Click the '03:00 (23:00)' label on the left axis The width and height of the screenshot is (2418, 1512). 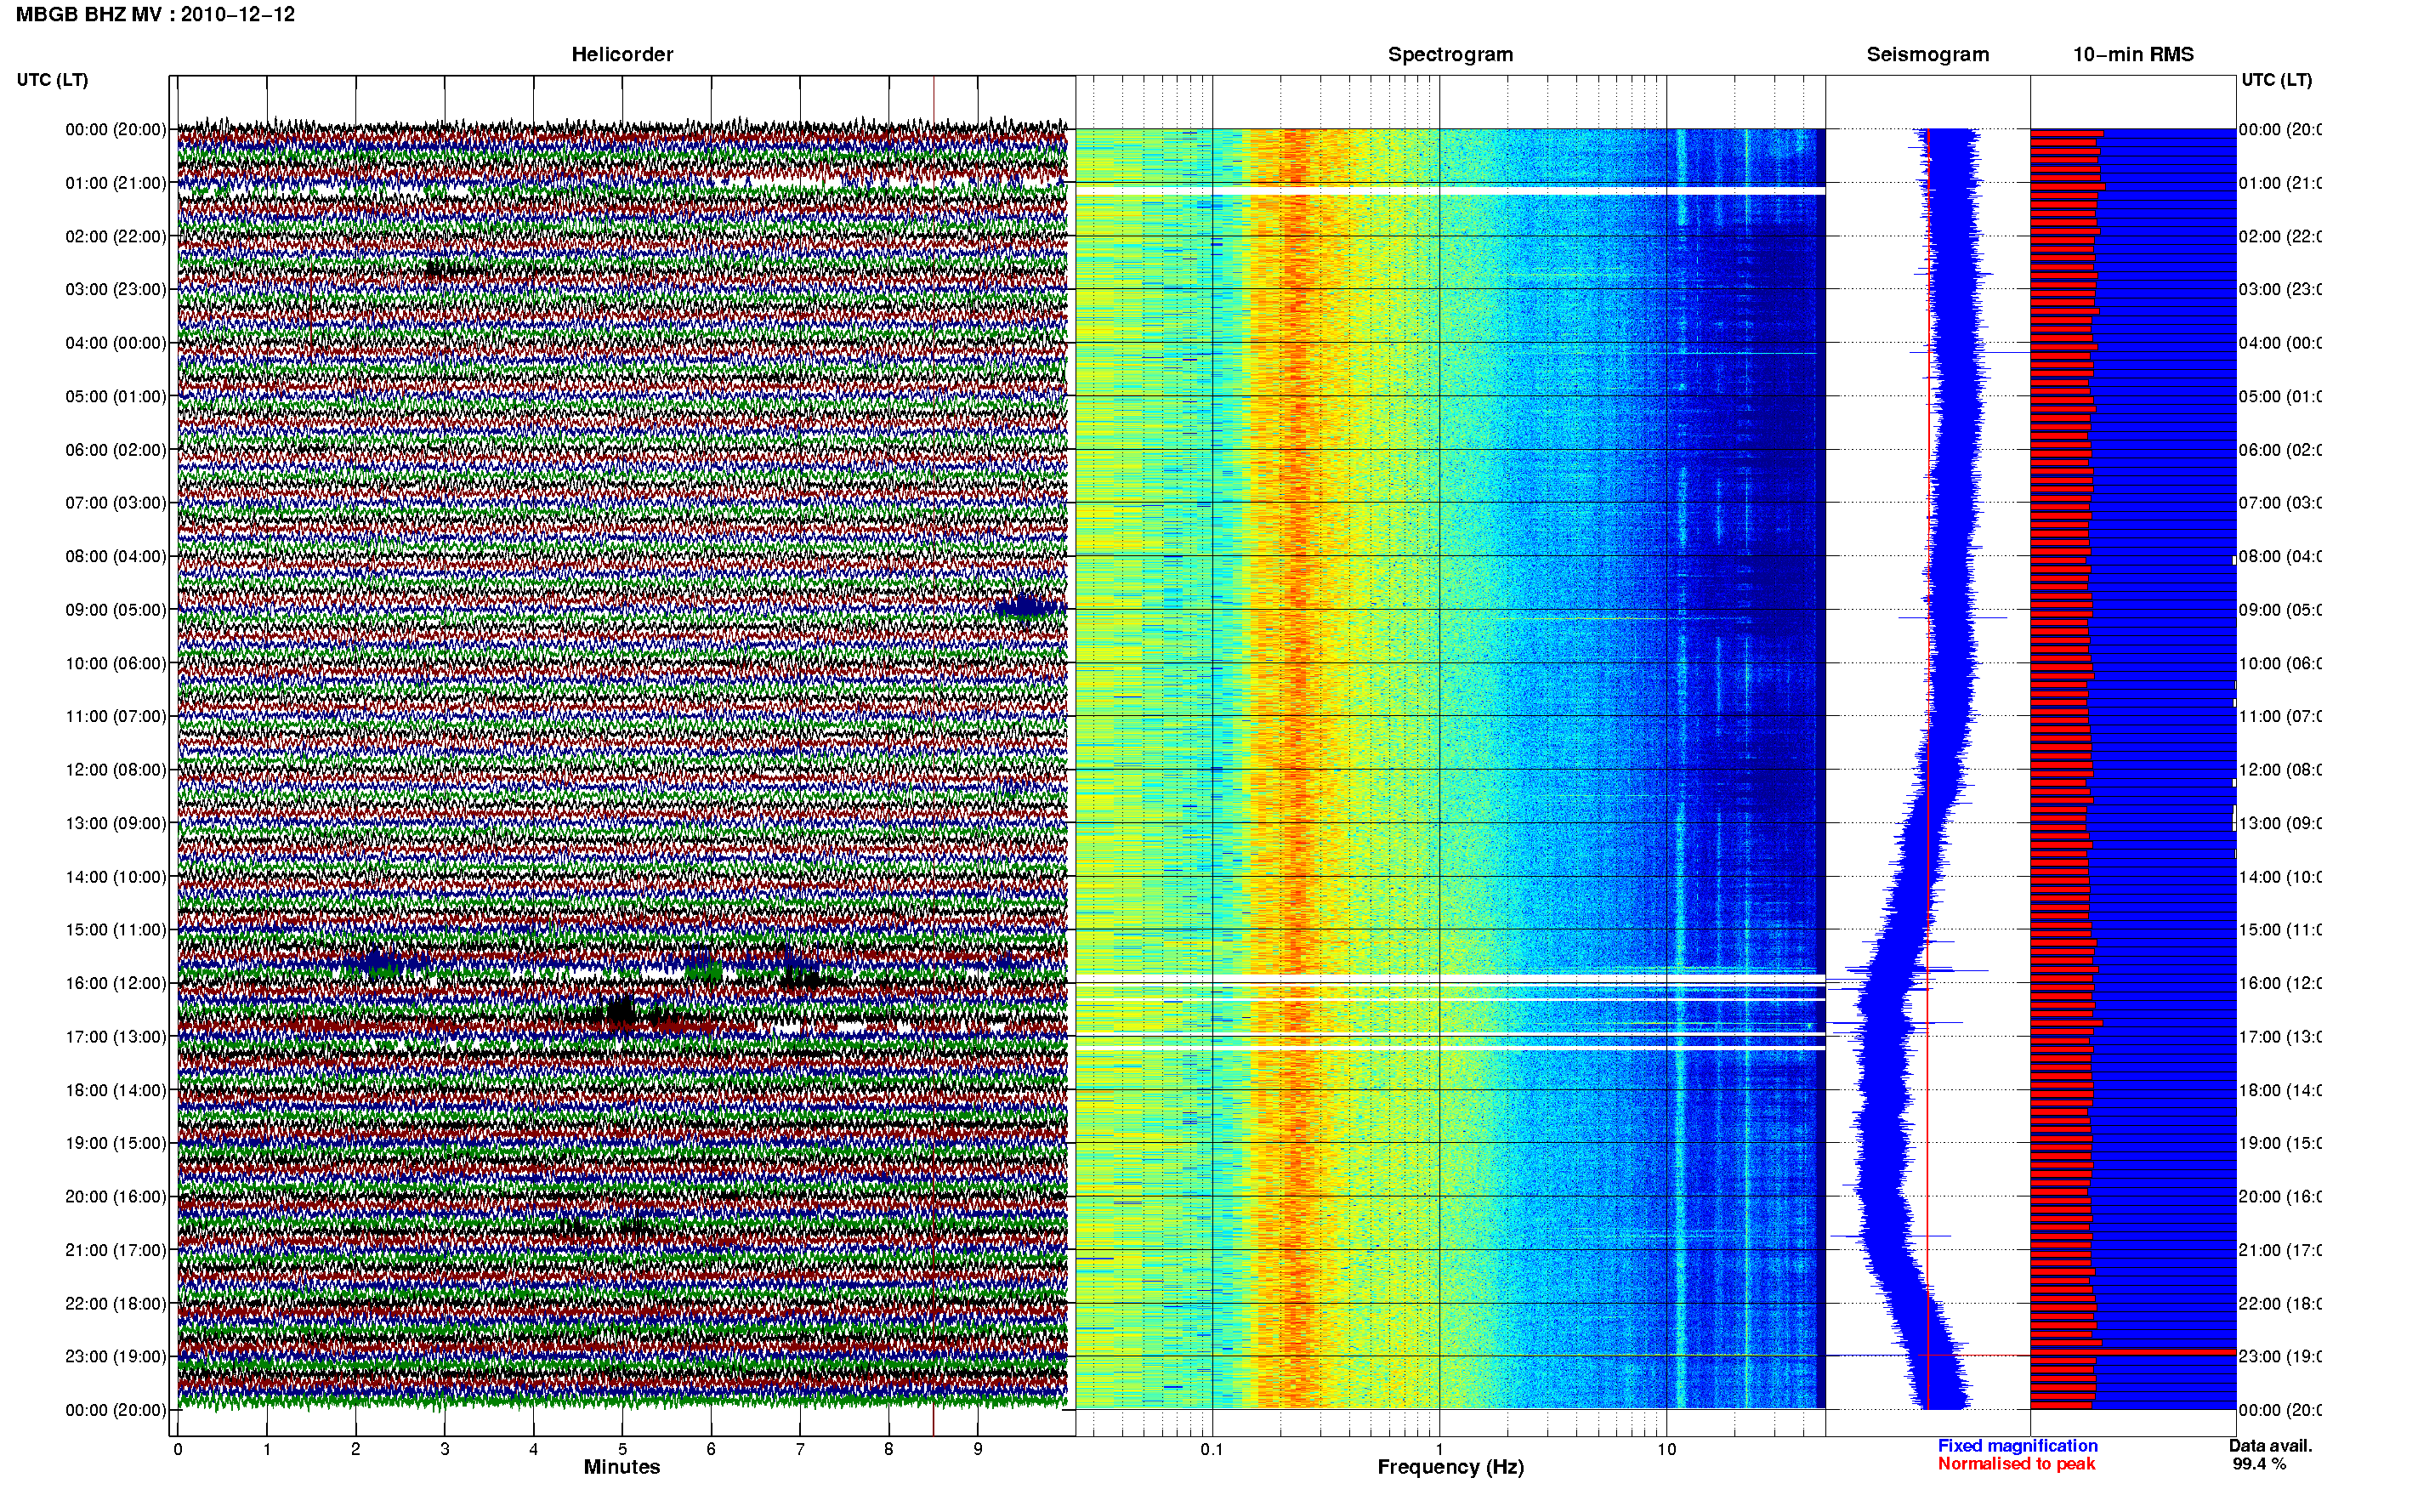point(116,289)
